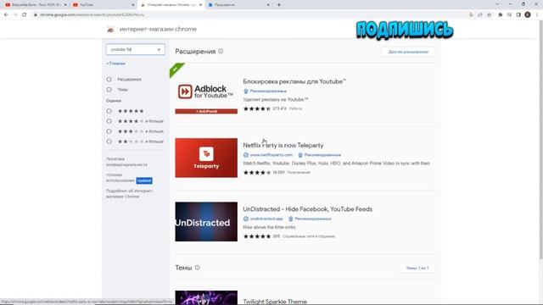
Task: Open Netflix Party is now Teleparty title
Action: coord(283,146)
